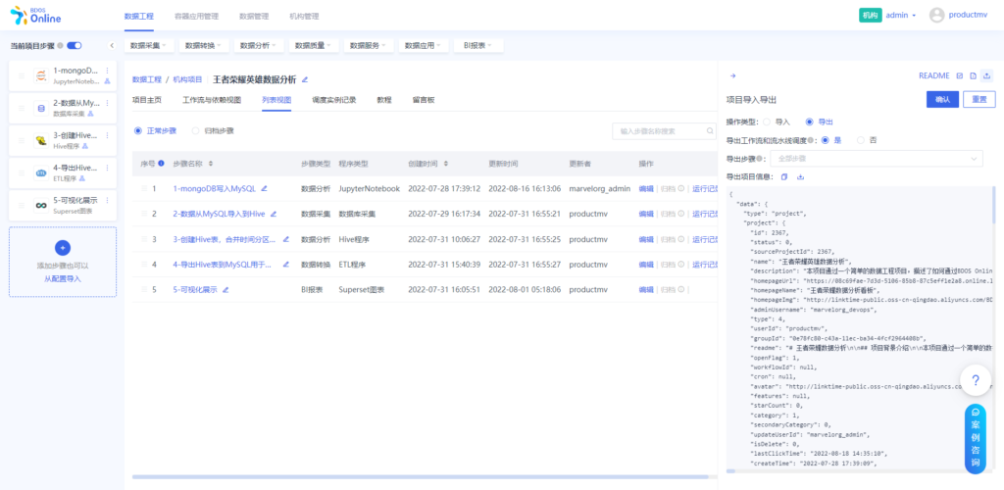Click the database icon of step 2
The image size is (1004, 490).
(x=41, y=108)
